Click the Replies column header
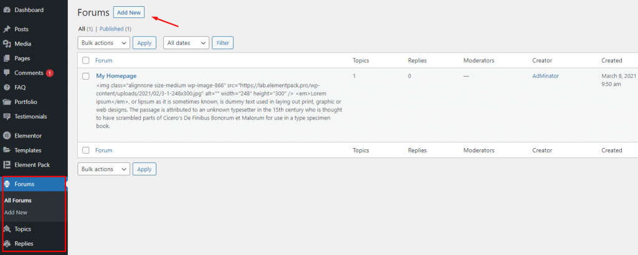This screenshot has width=638, height=255. 417,60
